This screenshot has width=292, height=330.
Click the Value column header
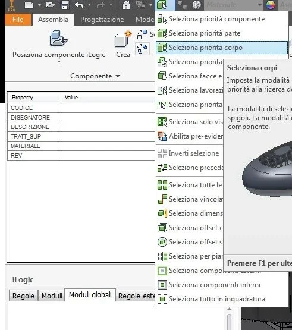pyautogui.click(x=108, y=98)
